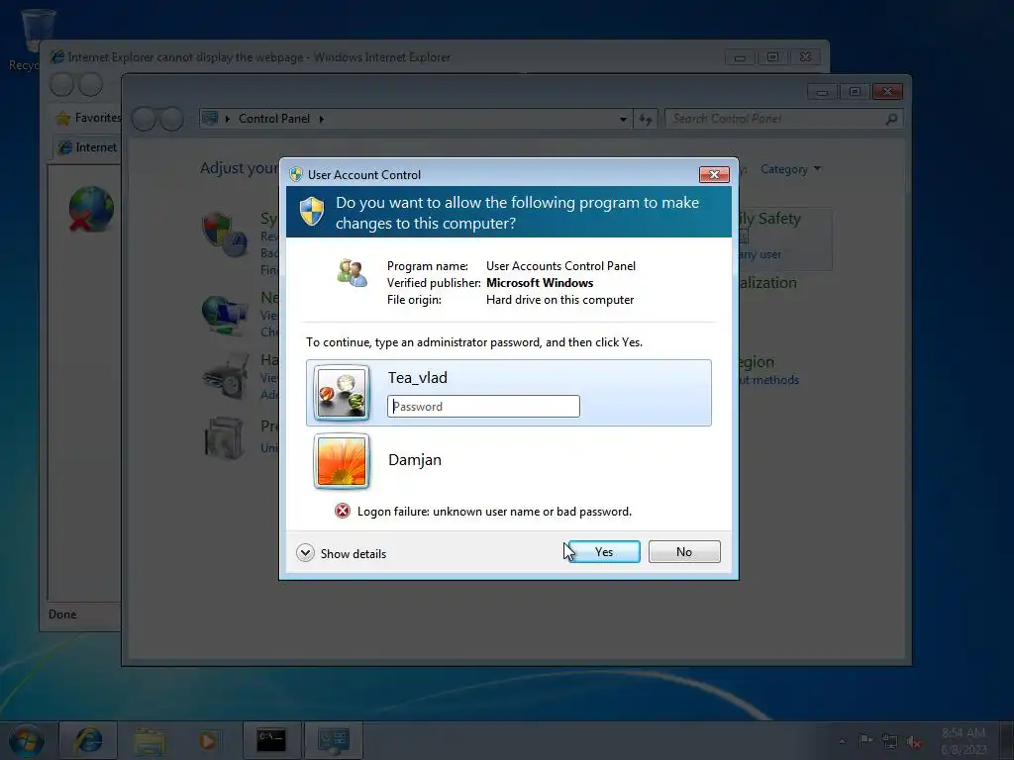Click the Control Panel address bar icon
This screenshot has height=760, width=1014.
(x=210, y=119)
